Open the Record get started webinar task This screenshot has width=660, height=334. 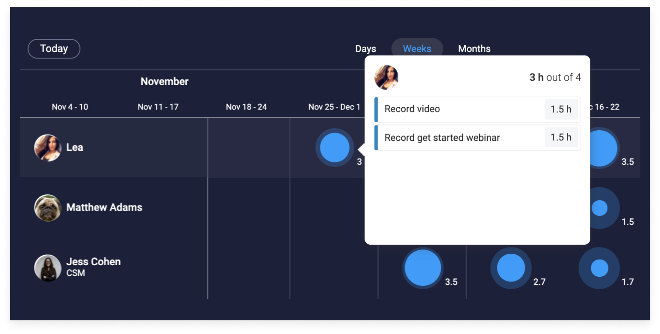(x=477, y=138)
